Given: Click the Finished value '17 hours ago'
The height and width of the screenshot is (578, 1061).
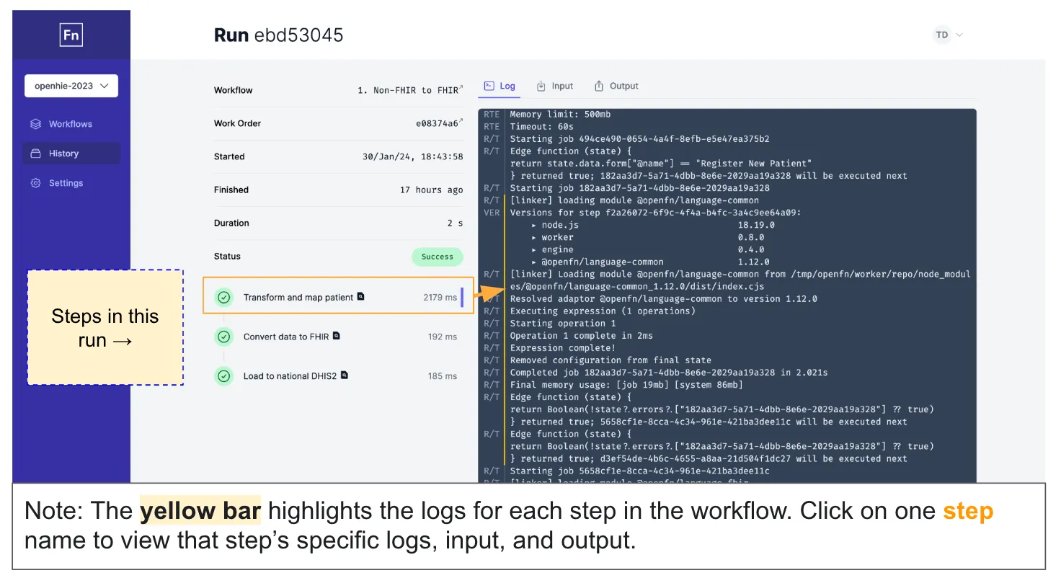Looking at the screenshot, I should [432, 190].
